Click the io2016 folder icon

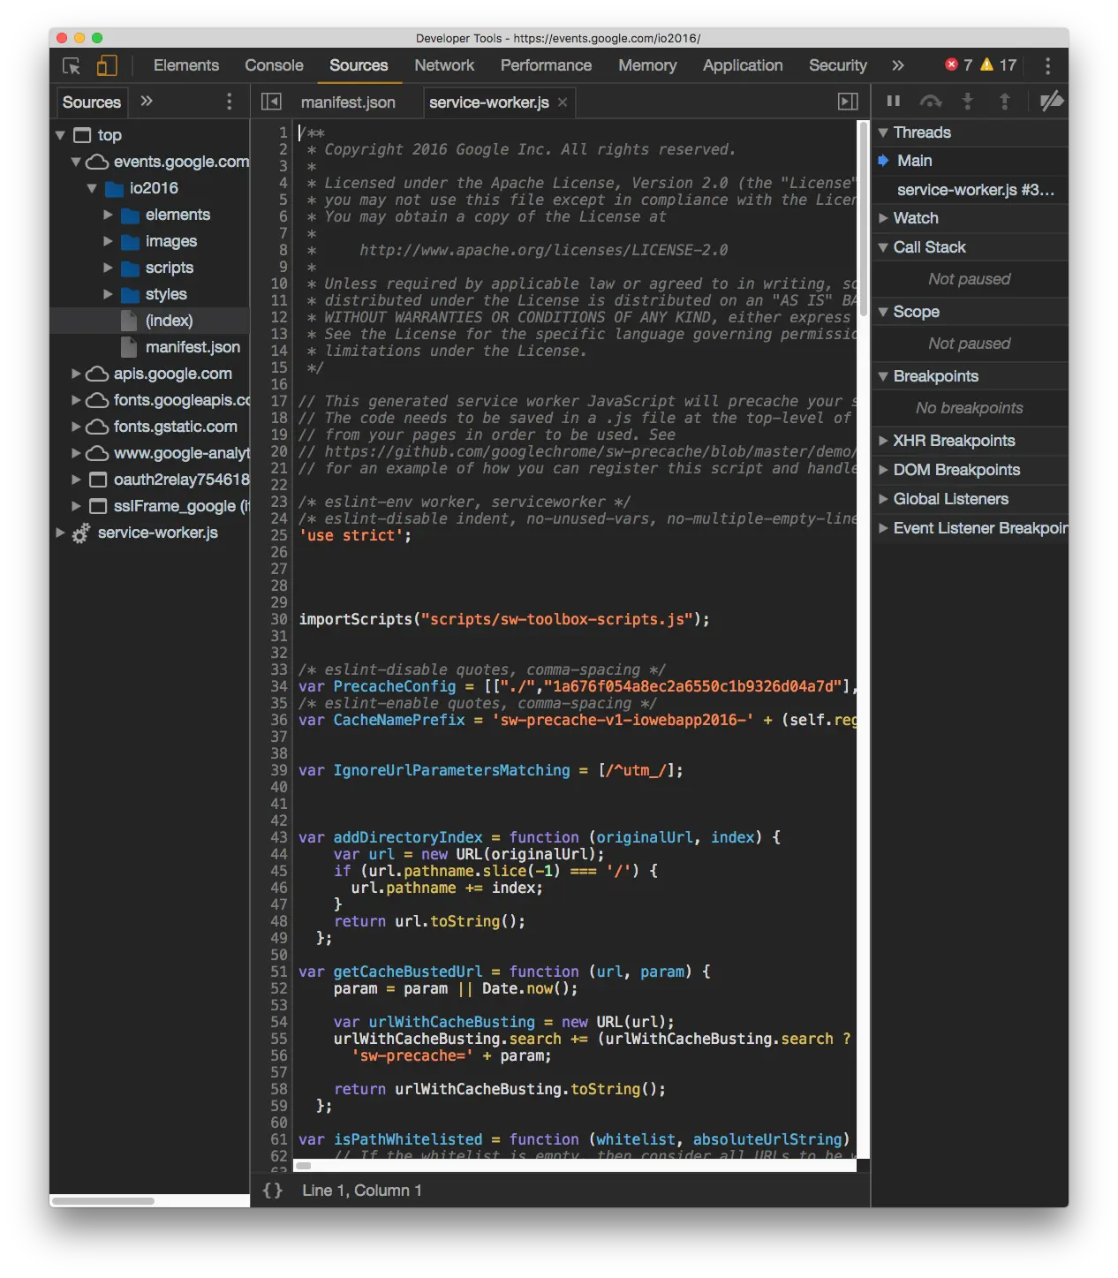114,189
